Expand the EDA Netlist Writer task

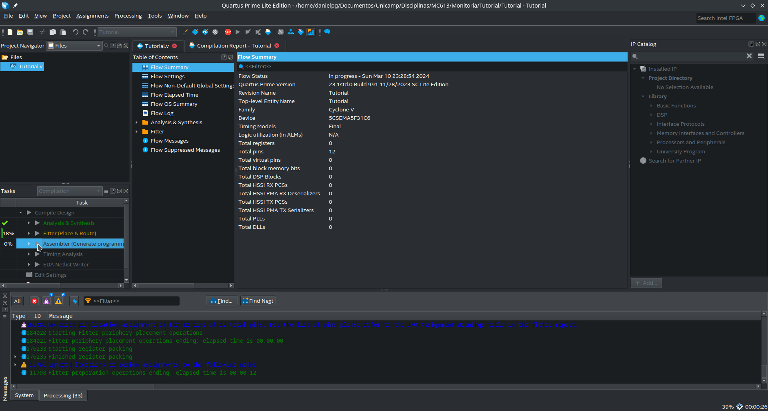click(x=29, y=264)
